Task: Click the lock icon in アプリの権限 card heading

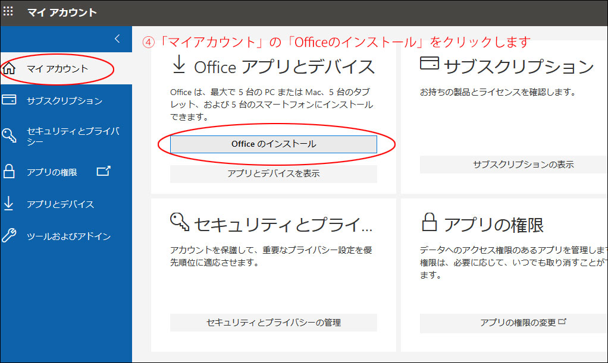Action: pos(430,222)
